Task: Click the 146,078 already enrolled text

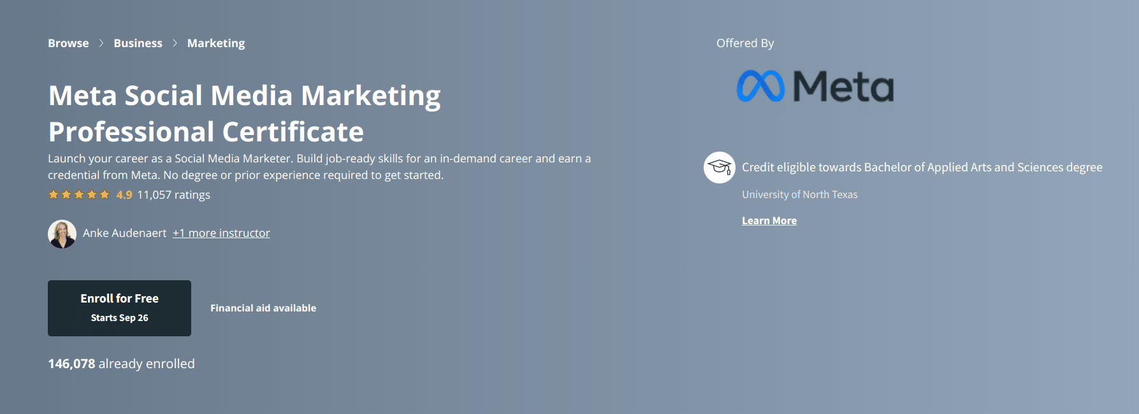Action: (121, 364)
